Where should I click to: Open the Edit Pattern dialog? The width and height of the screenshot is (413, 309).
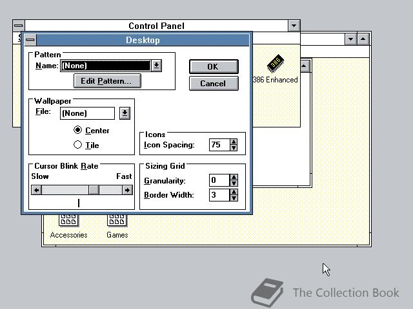(x=107, y=81)
